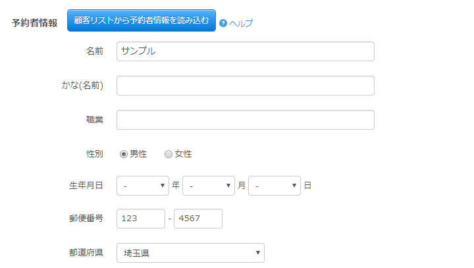Click the 生年月日 field label
This screenshot has width=474, height=268.
[86, 186]
